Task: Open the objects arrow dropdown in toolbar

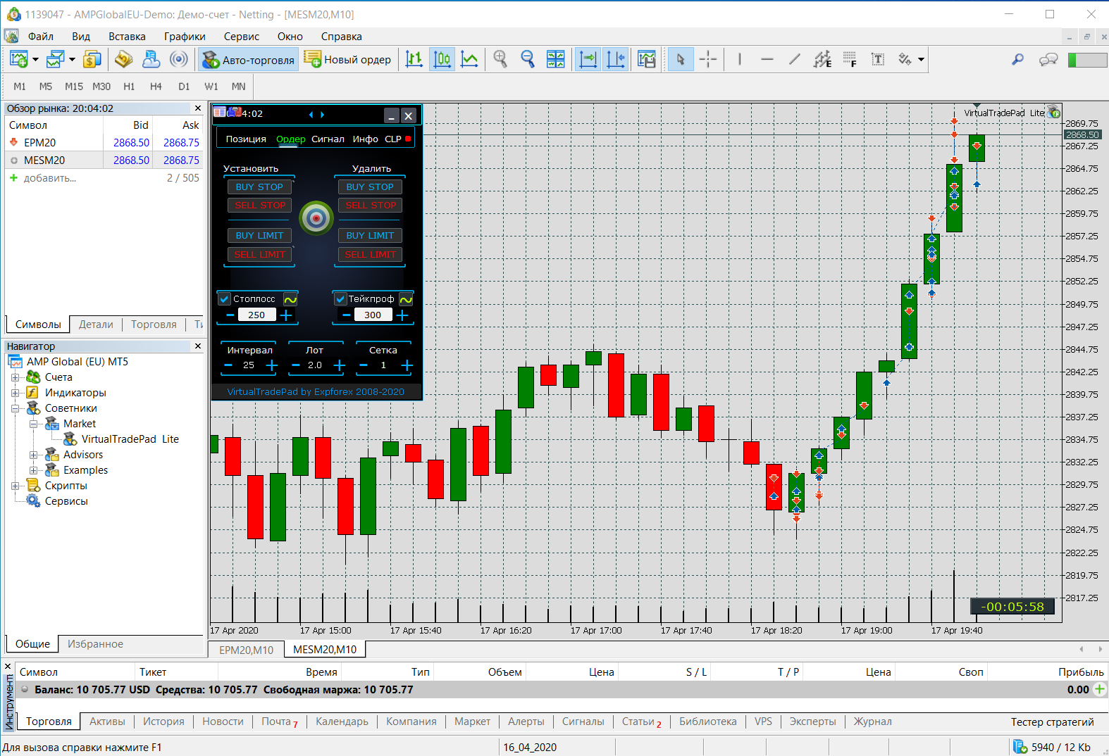Action: point(921,60)
